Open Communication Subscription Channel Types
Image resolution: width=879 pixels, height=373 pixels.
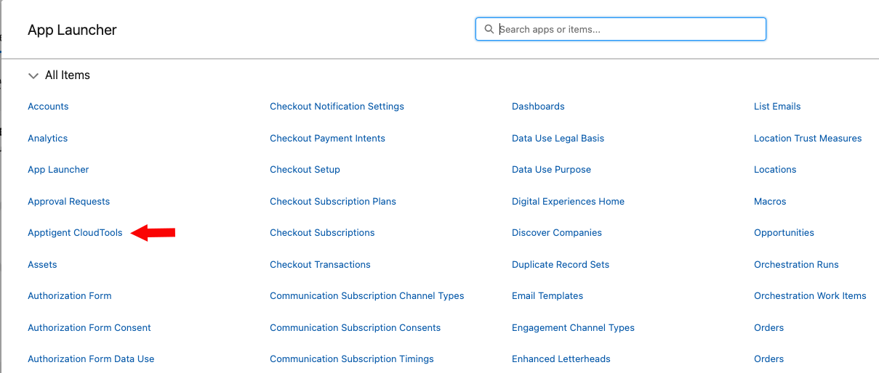pyautogui.click(x=366, y=296)
